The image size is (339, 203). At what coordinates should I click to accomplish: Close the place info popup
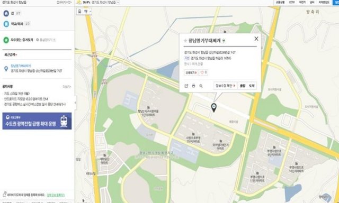256,39
